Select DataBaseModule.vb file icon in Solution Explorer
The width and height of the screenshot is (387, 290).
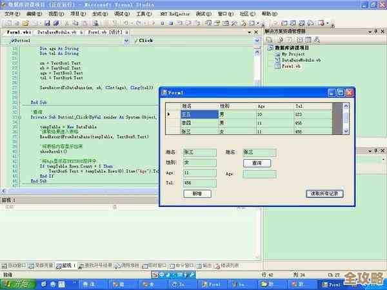(276, 60)
